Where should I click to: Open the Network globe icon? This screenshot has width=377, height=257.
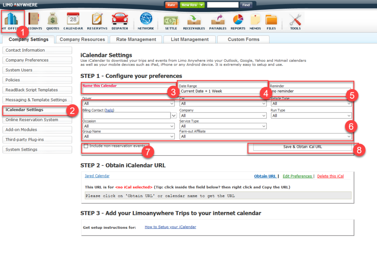(x=146, y=20)
